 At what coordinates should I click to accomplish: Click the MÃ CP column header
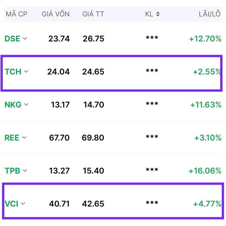(x=17, y=14)
